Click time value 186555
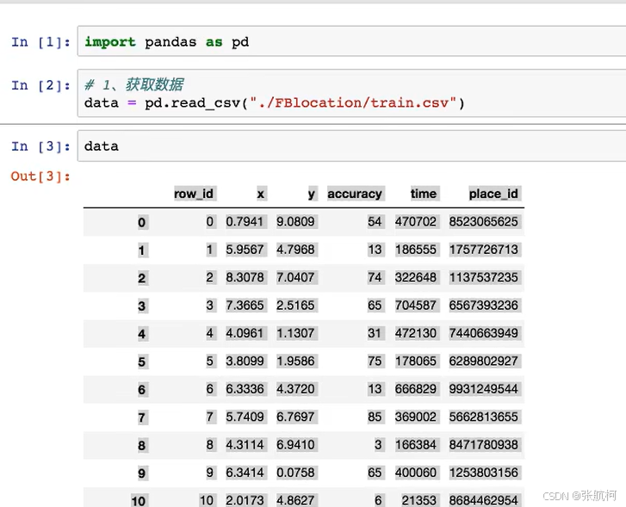 tap(417, 250)
